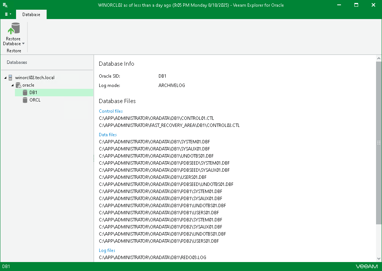Image resolution: width=382 pixels, height=271 pixels.
Task: Click the winorcl02.tech.local server icon
Action: [x=10, y=78]
